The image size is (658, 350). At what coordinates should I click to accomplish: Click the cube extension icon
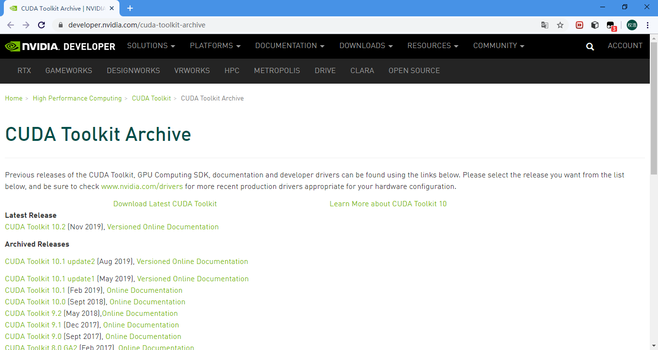click(595, 25)
